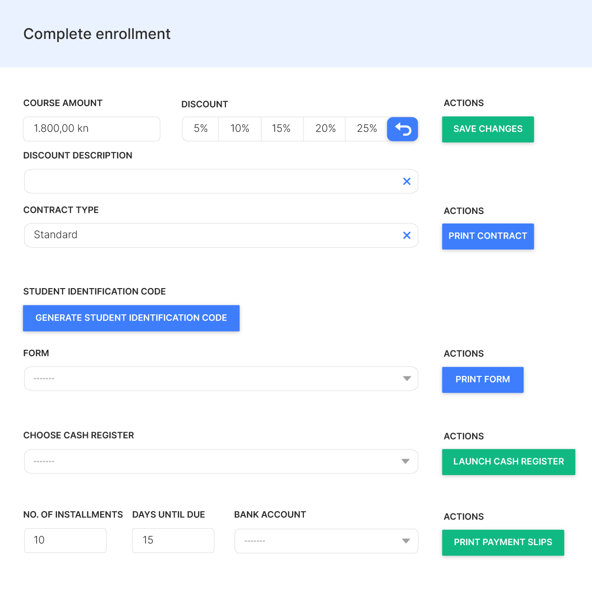Click the blue undo discount reset icon
The height and width of the screenshot is (592, 592).
click(403, 129)
